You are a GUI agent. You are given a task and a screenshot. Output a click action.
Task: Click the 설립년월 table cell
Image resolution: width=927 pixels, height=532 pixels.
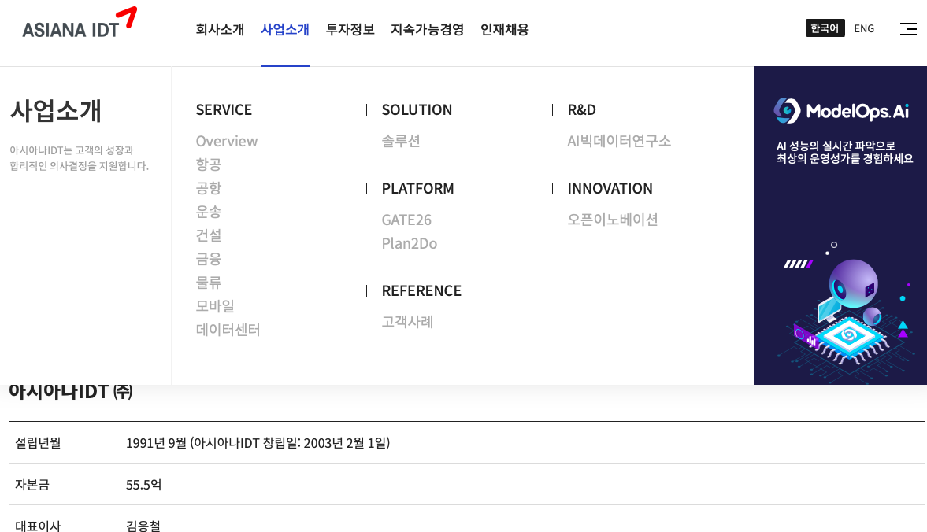[x=55, y=442]
